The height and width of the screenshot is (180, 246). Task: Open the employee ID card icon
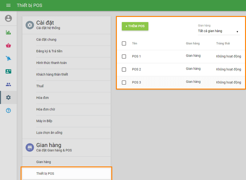click(x=8, y=71)
